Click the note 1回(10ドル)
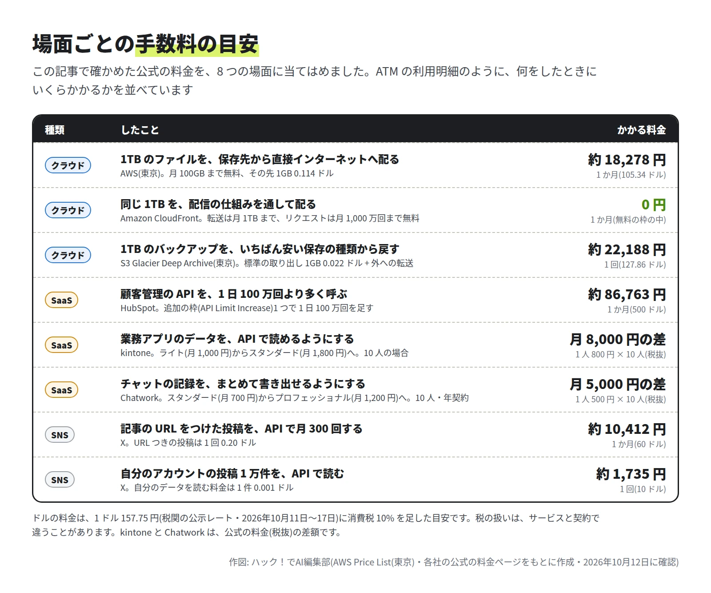 (x=643, y=489)
